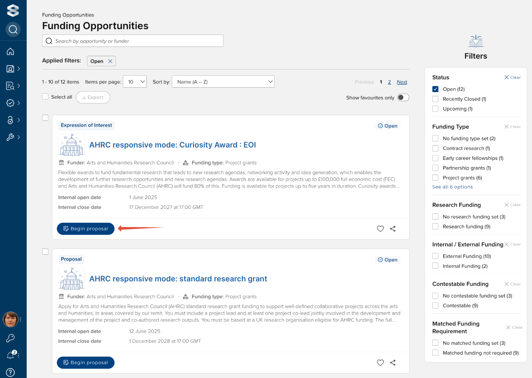This screenshot has width=532, height=378.
Task: Go to page 2 of results
Action: click(389, 82)
